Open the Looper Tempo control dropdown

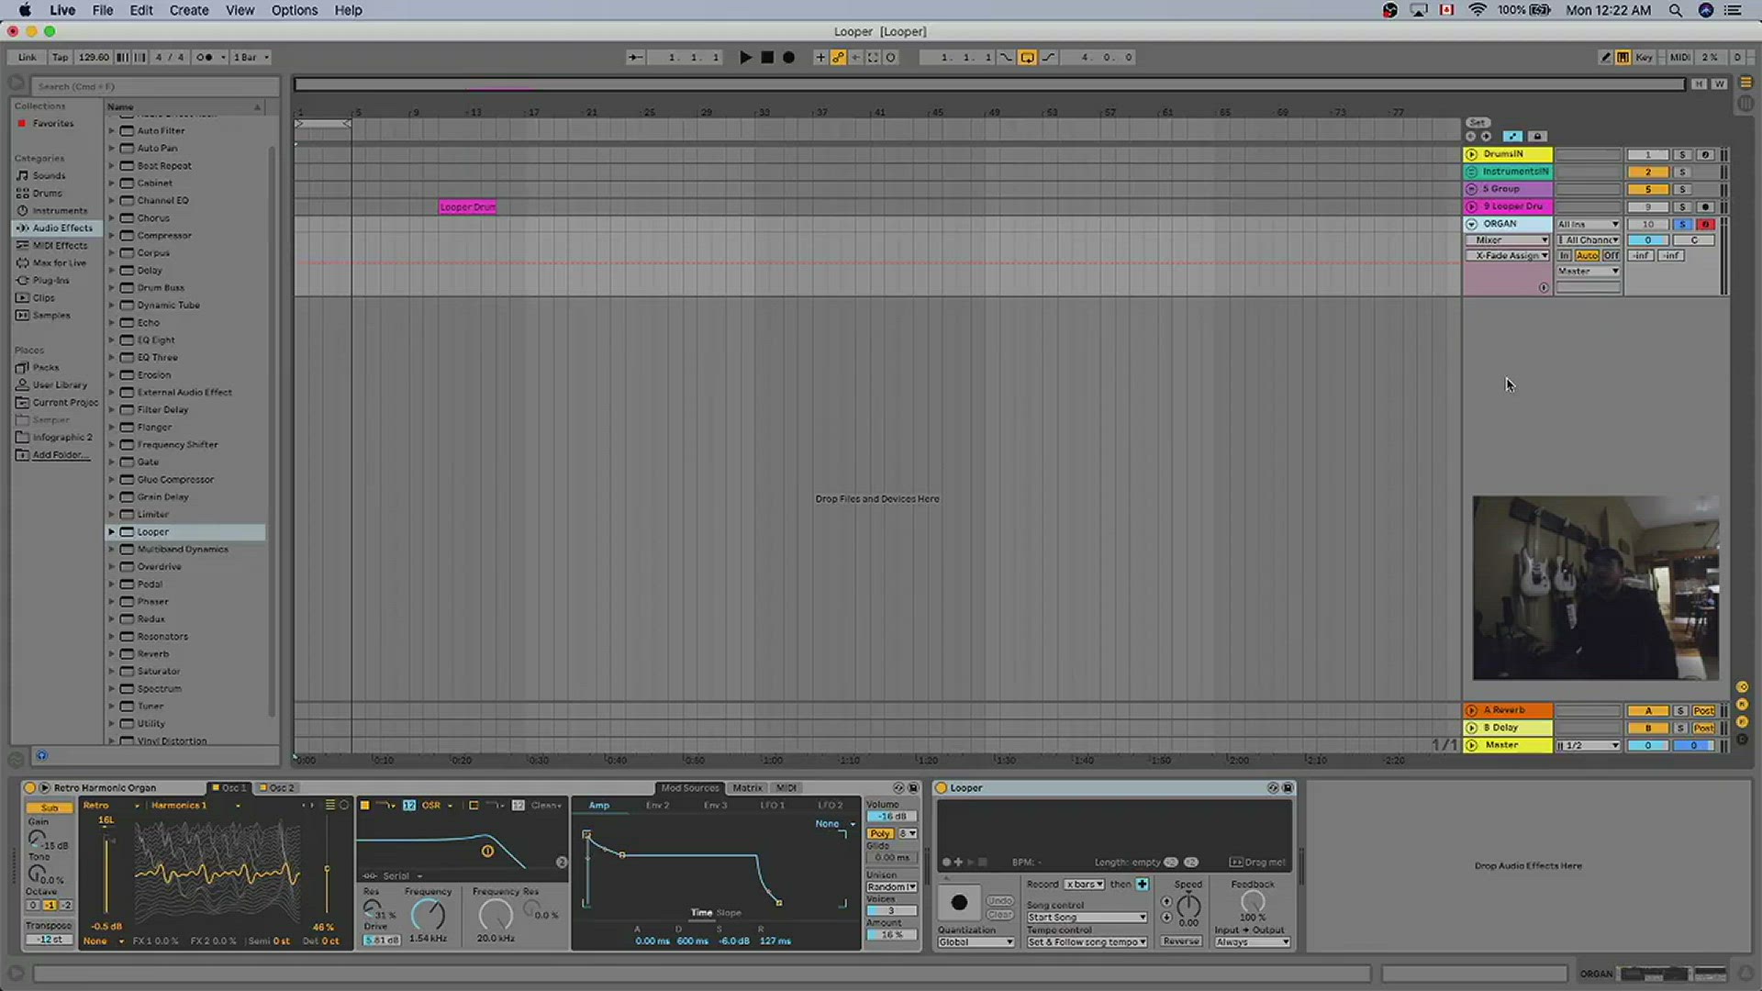tap(1087, 942)
